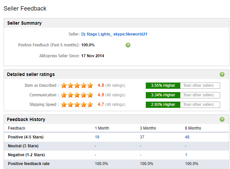Click the 2.93% Higher shipping speed bar

(163, 105)
